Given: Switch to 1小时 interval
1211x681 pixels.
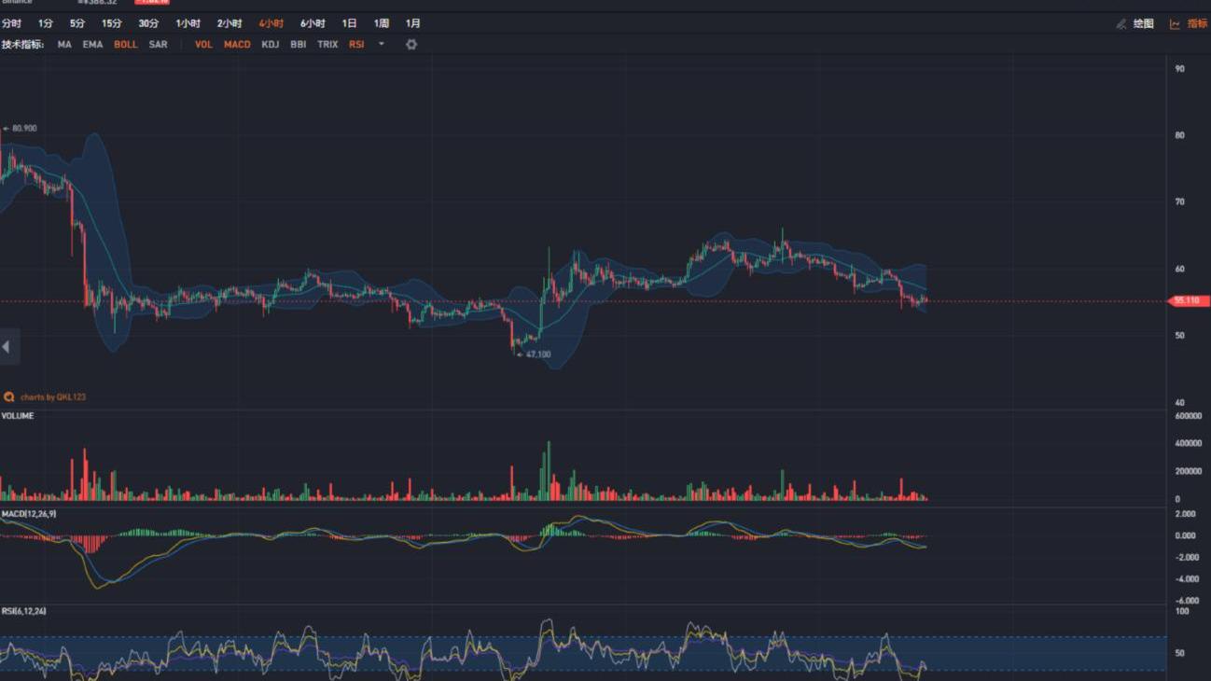Looking at the screenshot, I should click(188, 23).
